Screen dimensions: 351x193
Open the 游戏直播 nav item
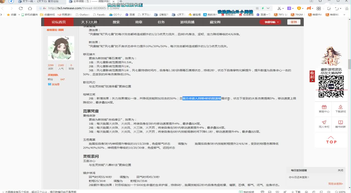(x=187, y=22)
